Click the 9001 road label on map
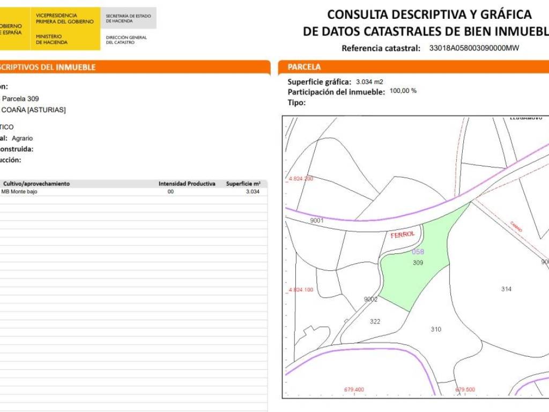 click(317, 220)
